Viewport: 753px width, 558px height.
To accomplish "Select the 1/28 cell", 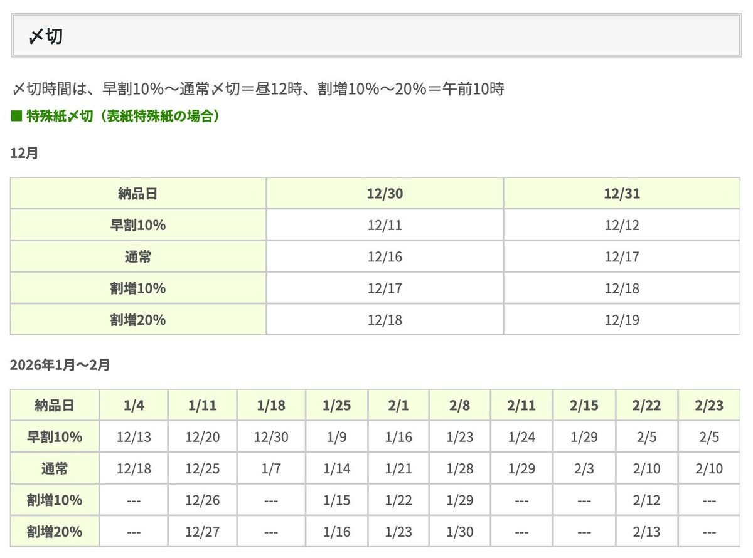I will (x=460, y=469).
